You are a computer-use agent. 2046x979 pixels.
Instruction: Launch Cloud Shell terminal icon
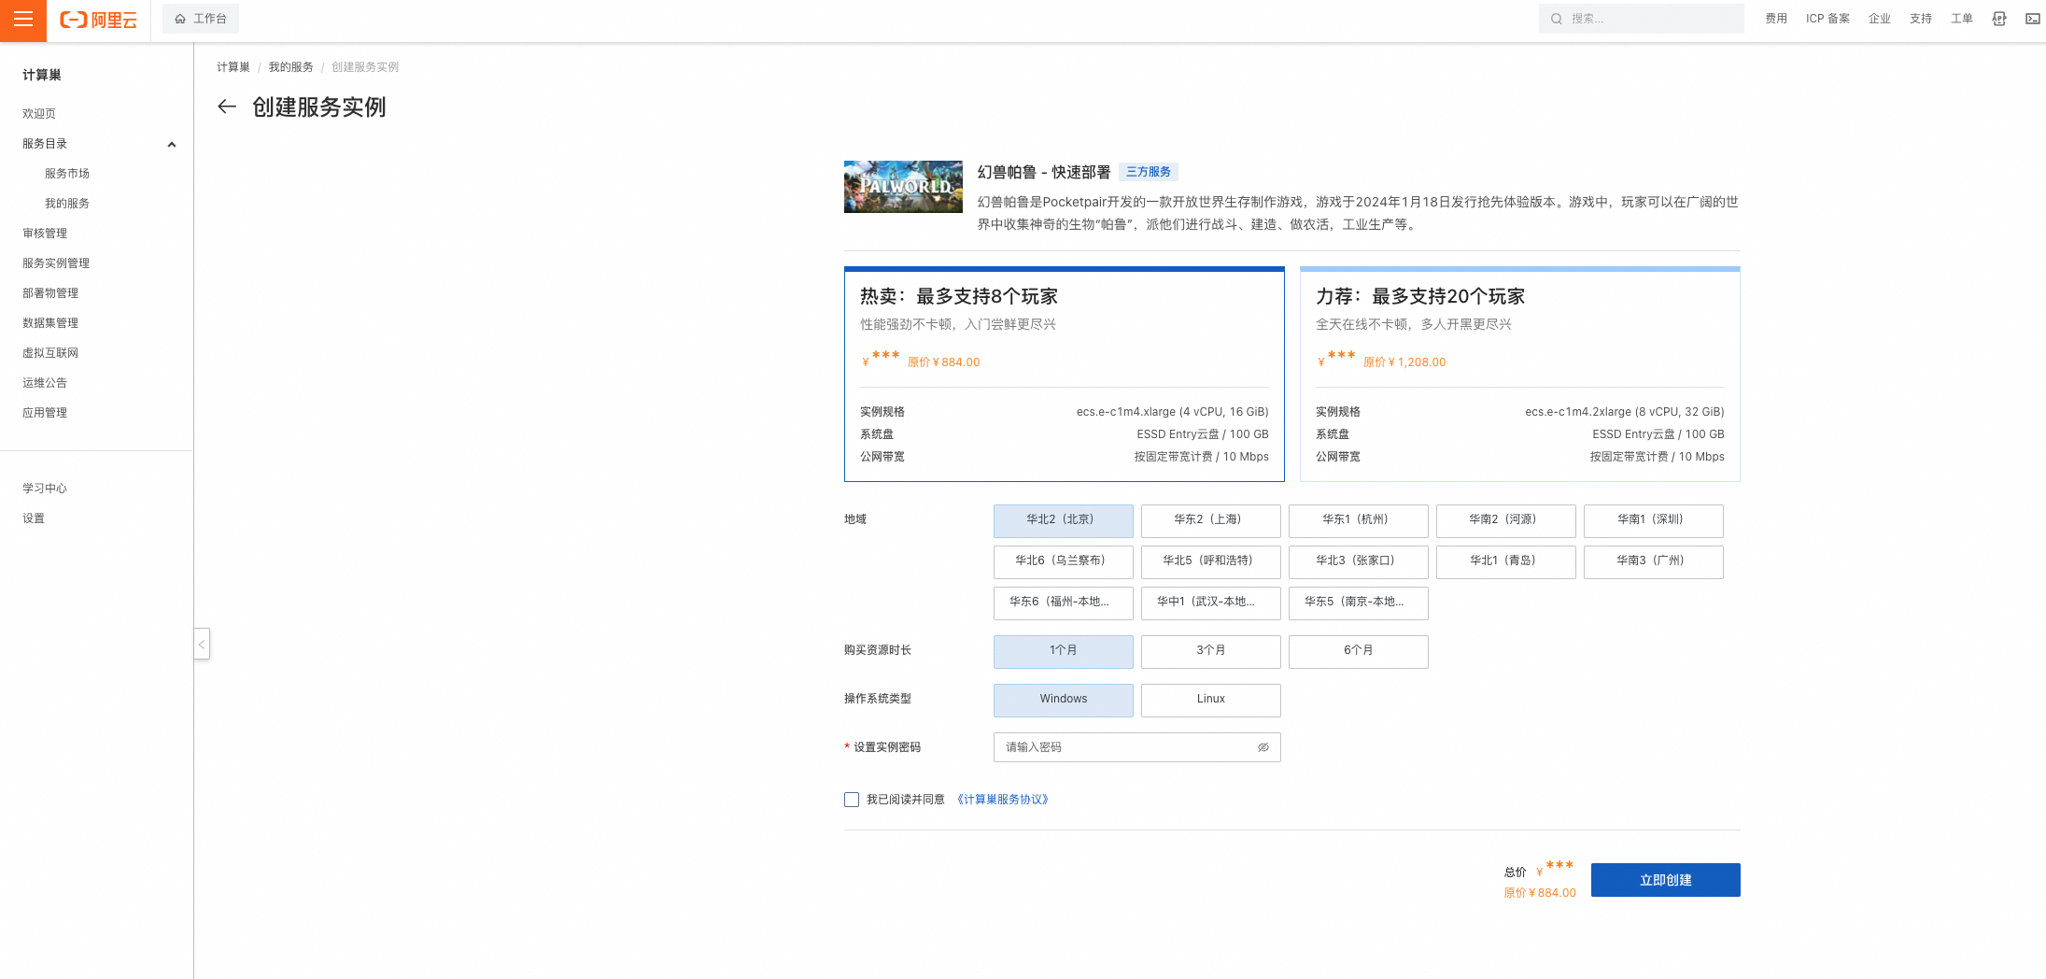click(2032, 19)
